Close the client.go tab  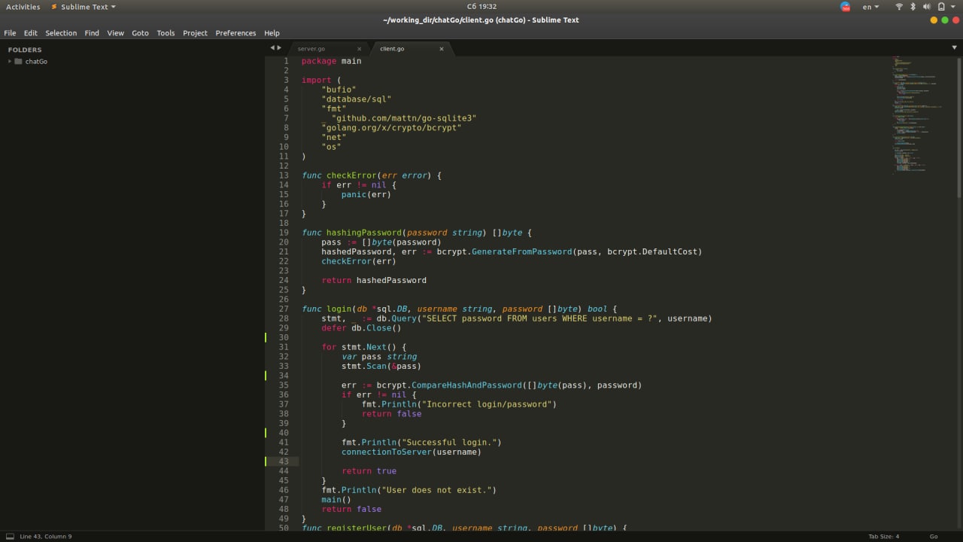click(442, 49)
